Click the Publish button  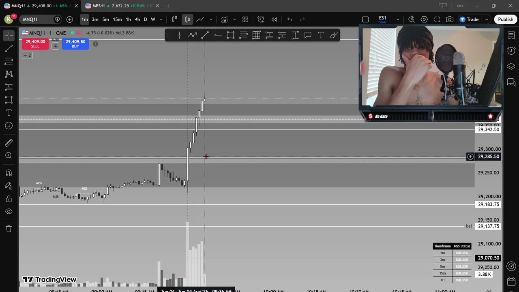pyautogui.click(x=505, y=19)
